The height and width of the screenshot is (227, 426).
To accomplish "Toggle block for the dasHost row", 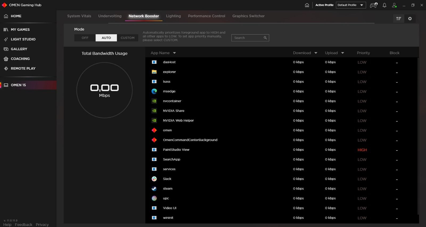I will pyautogui.click(x=397, y=63).
